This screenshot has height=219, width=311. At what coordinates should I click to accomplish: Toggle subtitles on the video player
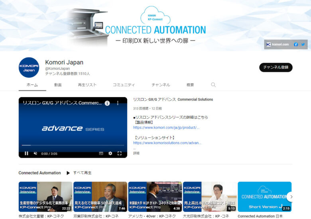[101, 153]
